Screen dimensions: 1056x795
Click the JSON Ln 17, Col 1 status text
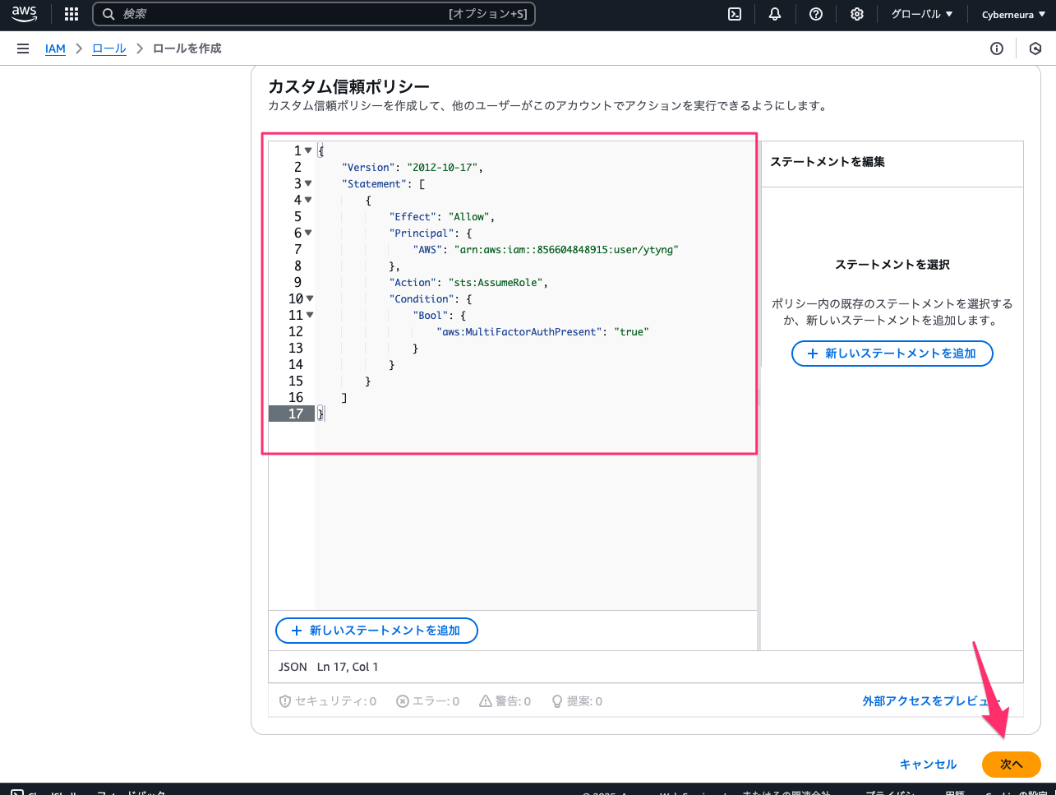coord(329,667)
